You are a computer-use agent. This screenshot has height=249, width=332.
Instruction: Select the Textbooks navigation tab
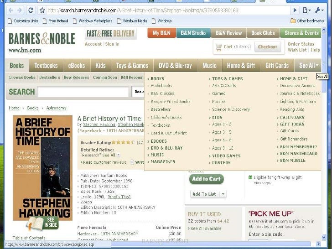point(46,66)
